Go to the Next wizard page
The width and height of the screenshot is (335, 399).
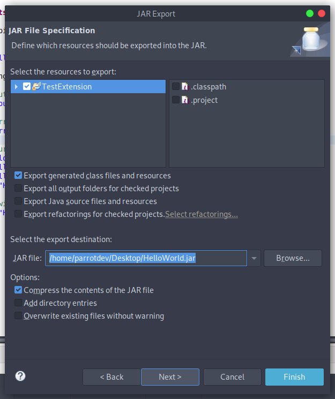click(x=170, y=377)
